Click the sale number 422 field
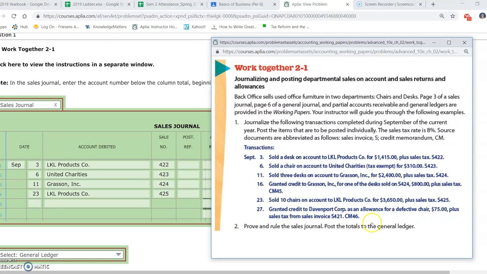487x274 pixels. pyautogui.click(x=164, y=165)
